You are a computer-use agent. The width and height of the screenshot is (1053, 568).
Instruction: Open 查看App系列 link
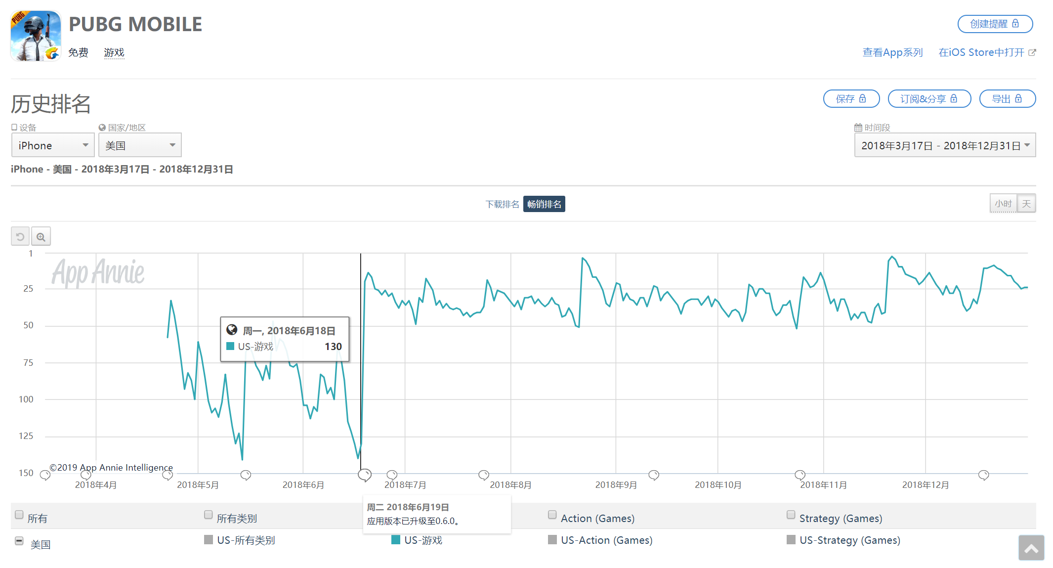892,52
